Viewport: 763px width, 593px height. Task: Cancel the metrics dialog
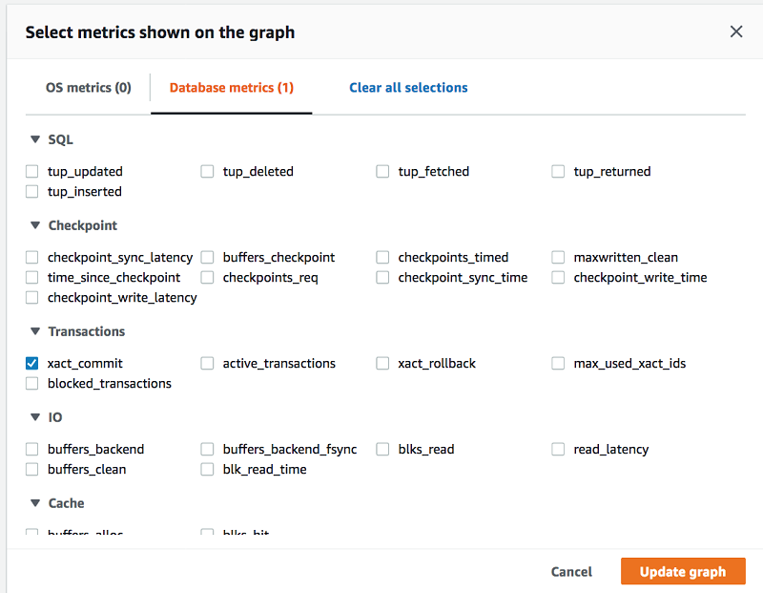pos(571,572)
